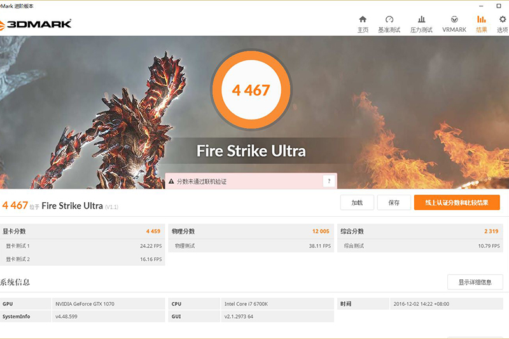Image resolution: width=509 pixels, height=339 pixels.
Task: Click the 24.22 FPS value
Action: coord(151,246)
